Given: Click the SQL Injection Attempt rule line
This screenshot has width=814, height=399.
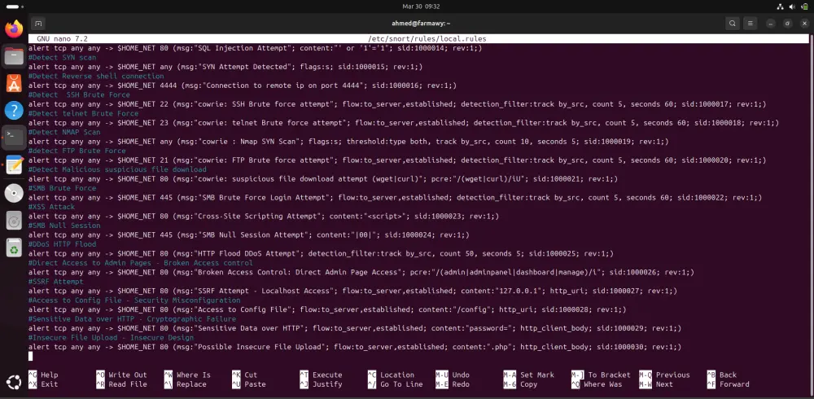Looking at the screenshot, I should click(x=256, y=48).
